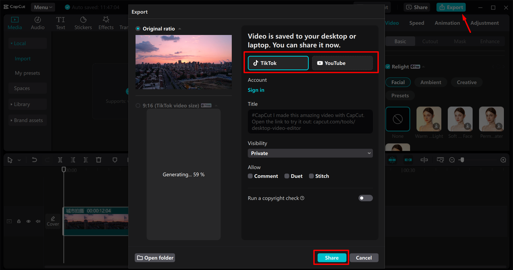Image resolution: width=513 pixels, height=270 pixels.
Task: Undo the last timeline action
Action: (34, 160)
